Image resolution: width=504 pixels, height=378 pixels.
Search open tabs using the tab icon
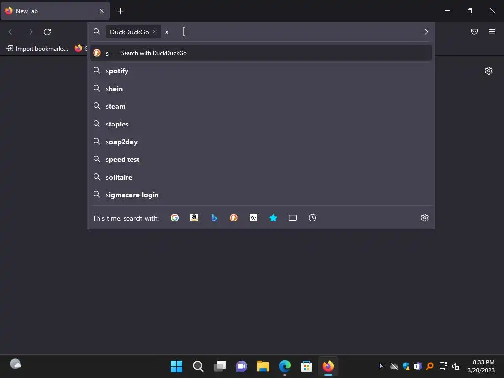(292, 218)
